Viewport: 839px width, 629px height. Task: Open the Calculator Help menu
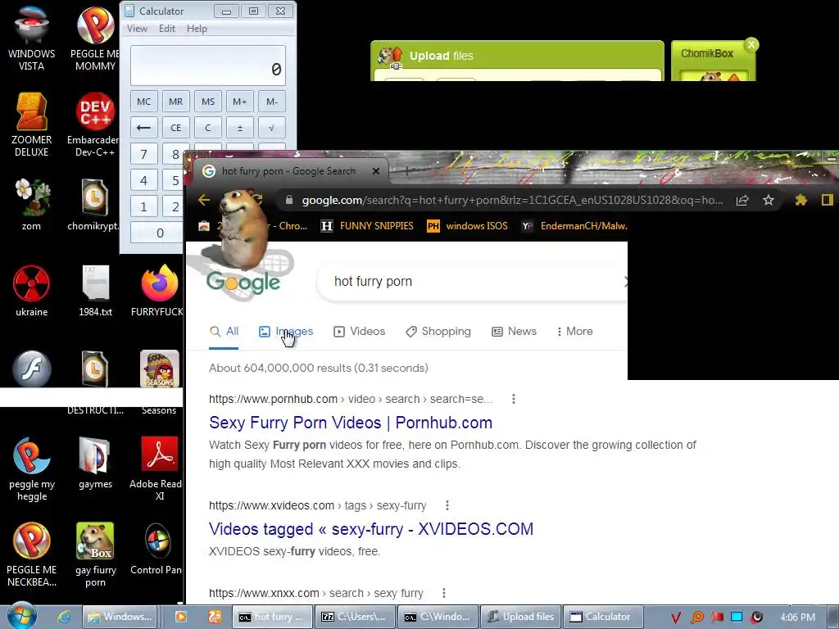[x=197, y=29]
